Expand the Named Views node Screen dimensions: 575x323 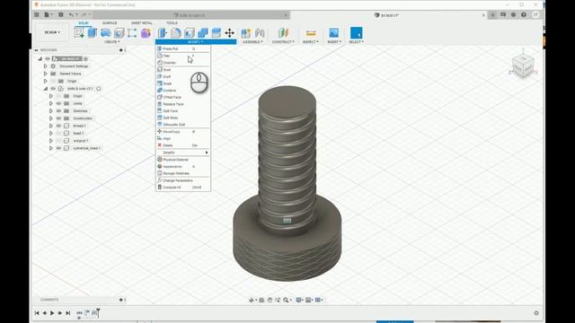coord(46,74)
